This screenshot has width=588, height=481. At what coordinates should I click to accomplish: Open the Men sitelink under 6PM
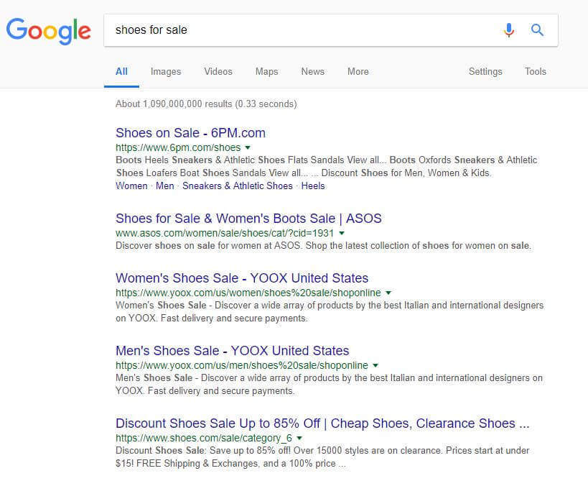pyautogui.click(x=165, y=186)
